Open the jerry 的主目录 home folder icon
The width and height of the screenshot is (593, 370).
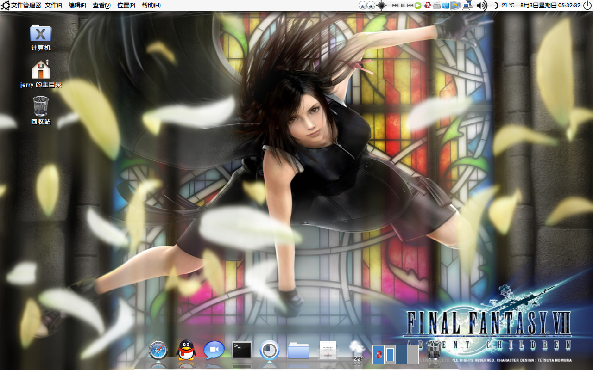(41, 74)
